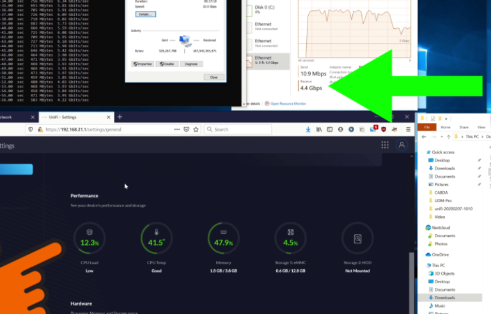
Task: Click File Explorer forward arrow
Action: point(434,137)
